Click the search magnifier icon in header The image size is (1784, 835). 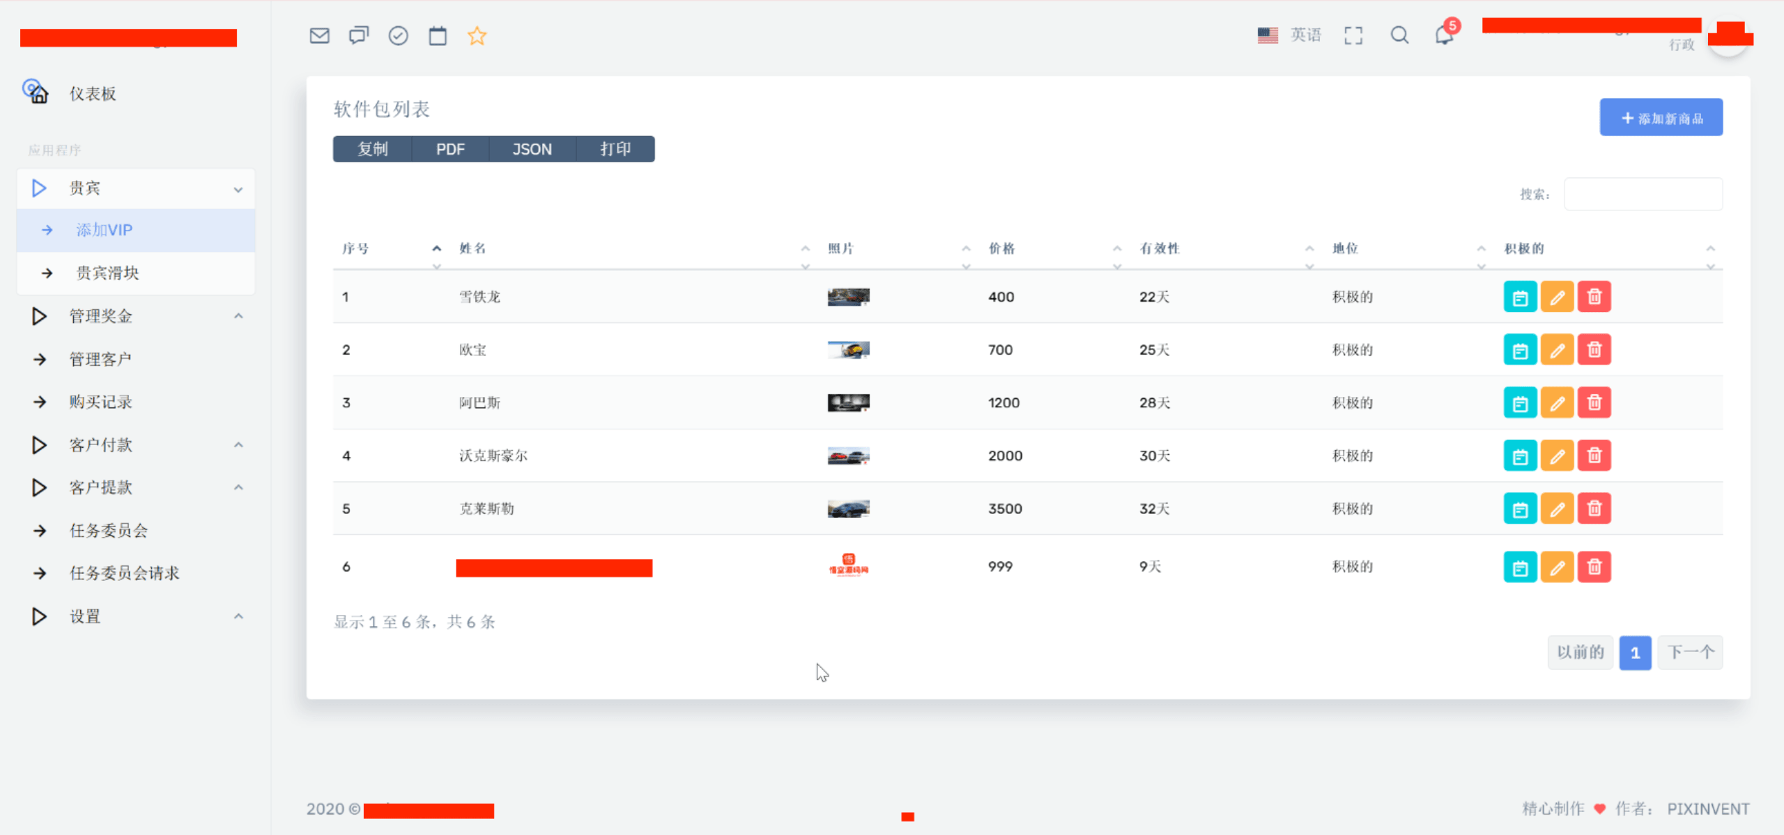click(1399, 36)
